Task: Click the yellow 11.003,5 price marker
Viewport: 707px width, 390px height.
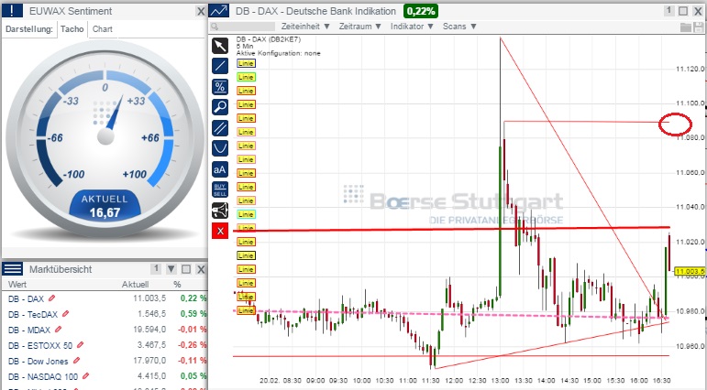Action: coord(690,271)
